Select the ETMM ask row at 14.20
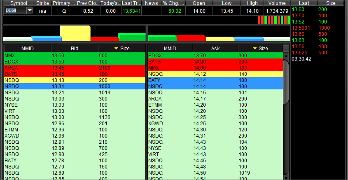Image resolution: width=348 pixels, height=180 pixels. tap(215, 105)
